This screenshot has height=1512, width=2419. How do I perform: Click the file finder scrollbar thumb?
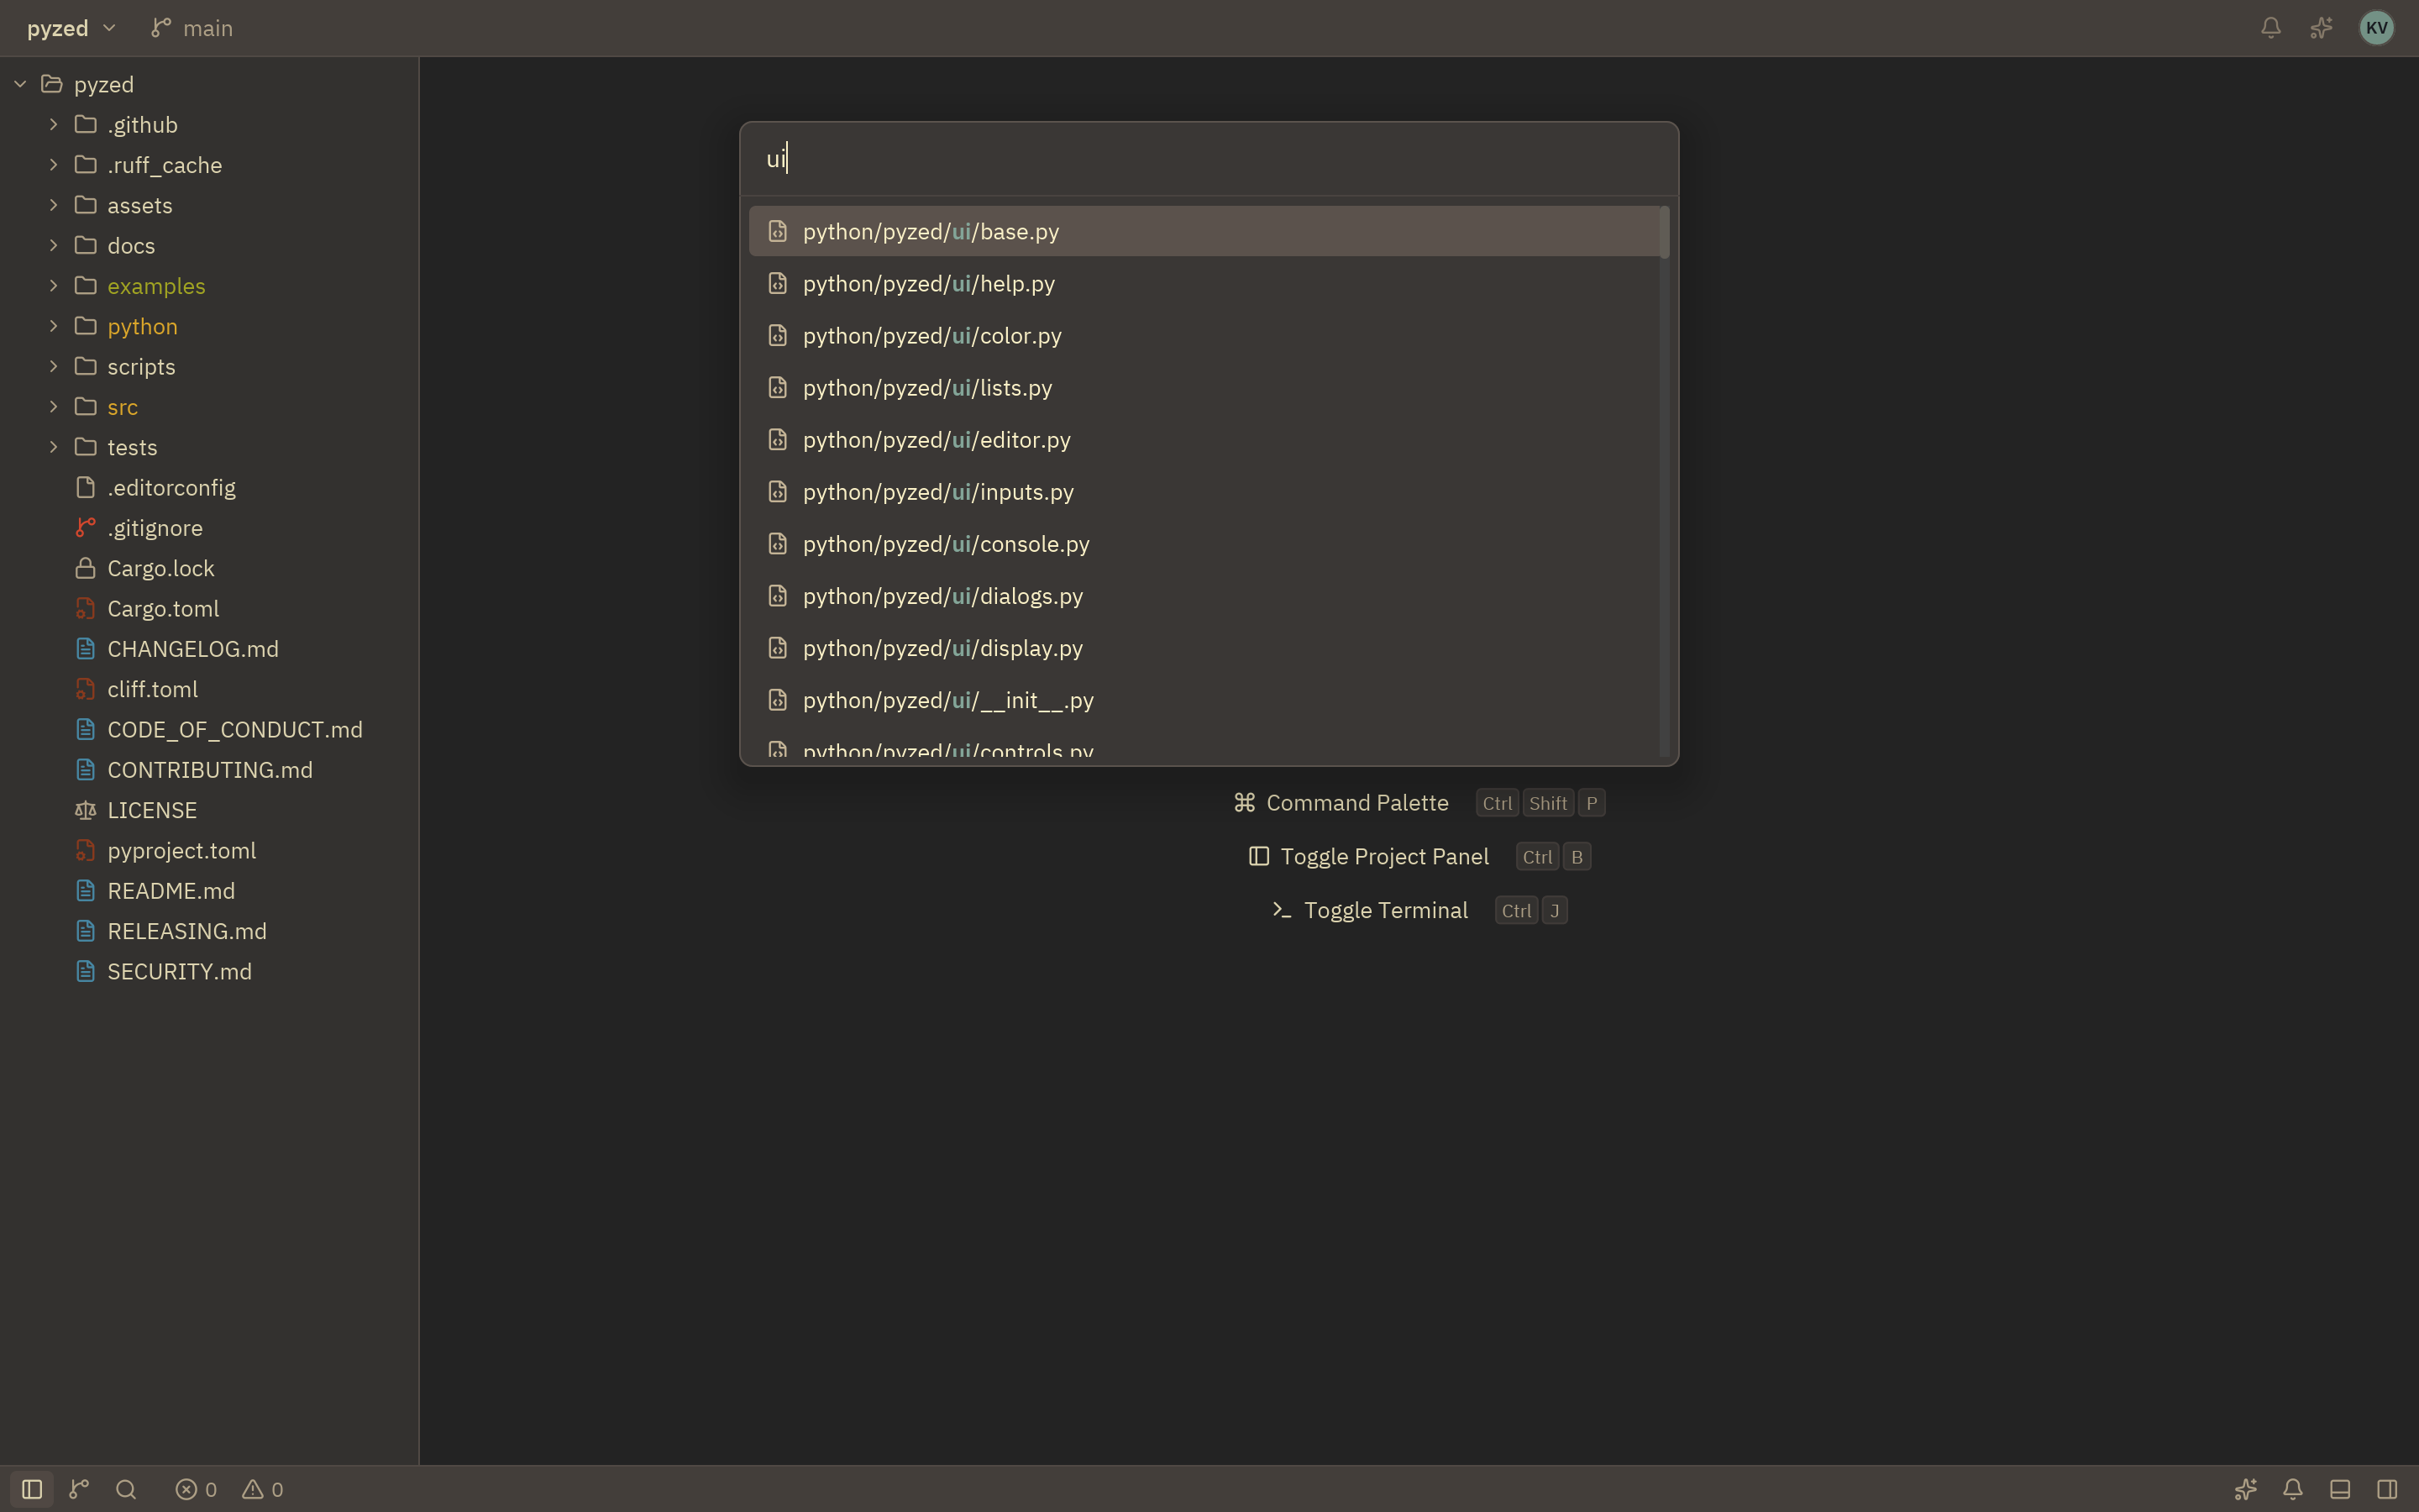[1664, 232]
